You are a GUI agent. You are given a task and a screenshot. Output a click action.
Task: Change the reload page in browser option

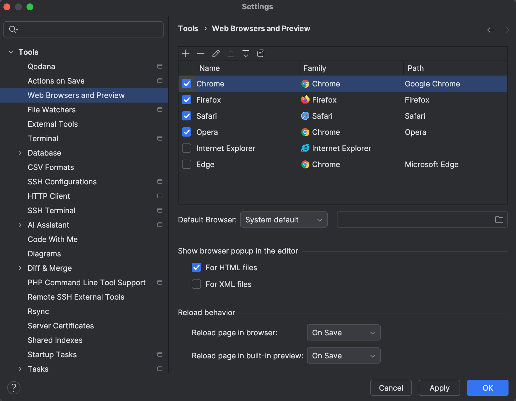pos(343,332)
